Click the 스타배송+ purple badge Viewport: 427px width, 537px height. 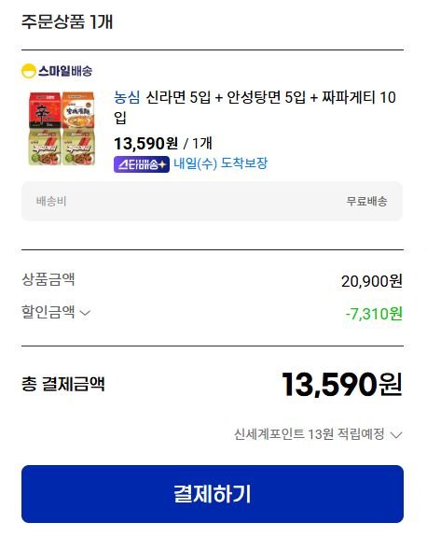[x=142, y=164]
